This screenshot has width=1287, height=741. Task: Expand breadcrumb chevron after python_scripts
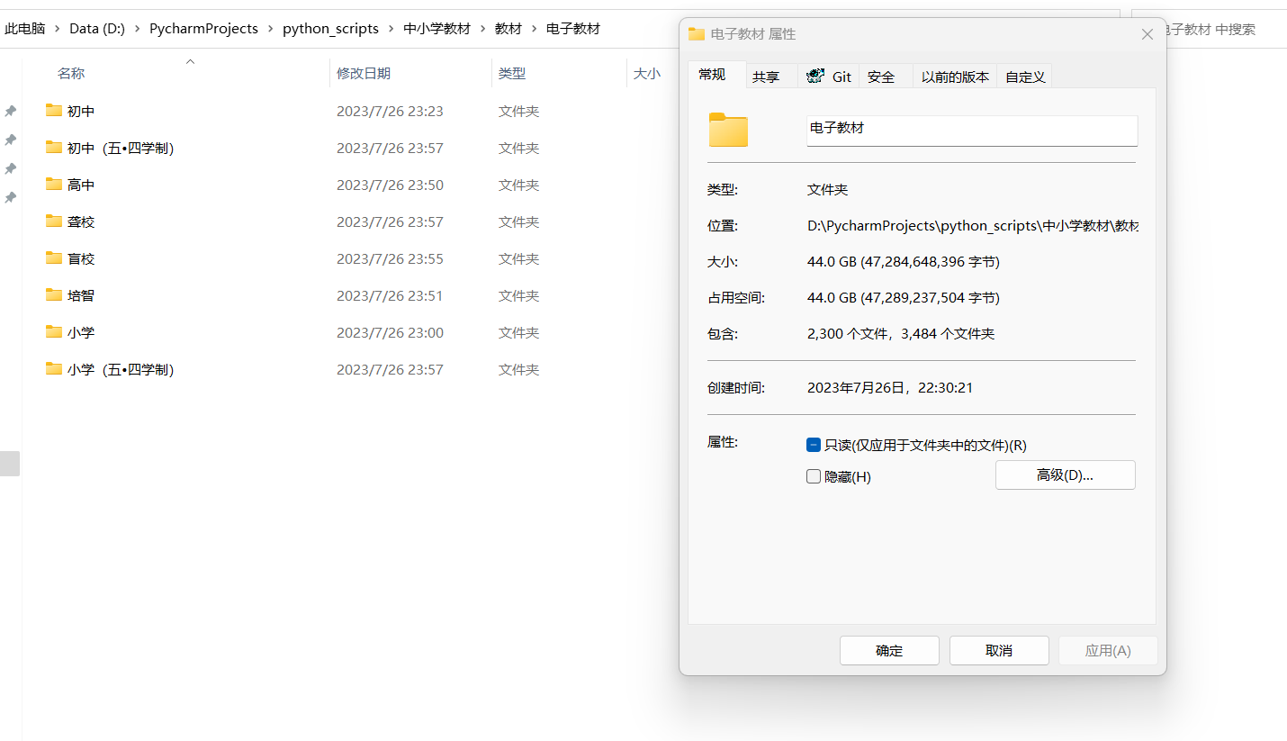(x=391, y=29)
